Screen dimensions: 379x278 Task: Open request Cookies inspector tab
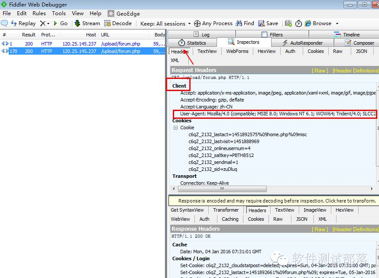point(316,51)
